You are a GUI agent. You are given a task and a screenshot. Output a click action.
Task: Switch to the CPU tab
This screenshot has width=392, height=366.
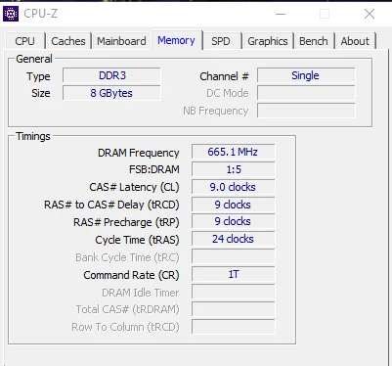(x=24, y=41)
